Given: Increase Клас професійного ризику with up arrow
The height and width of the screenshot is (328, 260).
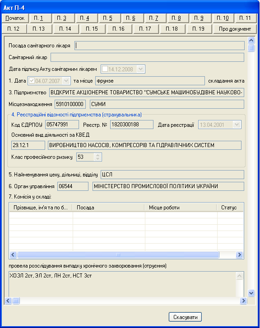Looking at the screenshot, I should [98, 155].
